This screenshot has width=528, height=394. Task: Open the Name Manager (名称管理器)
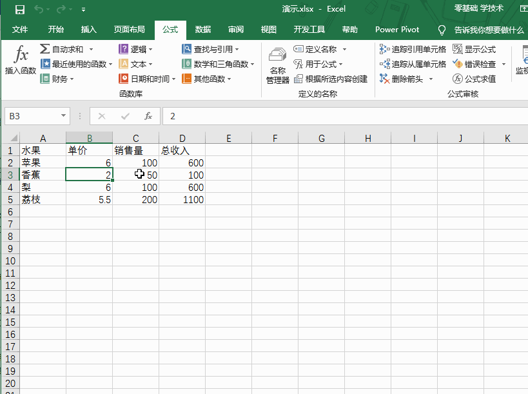click(277, 64)
